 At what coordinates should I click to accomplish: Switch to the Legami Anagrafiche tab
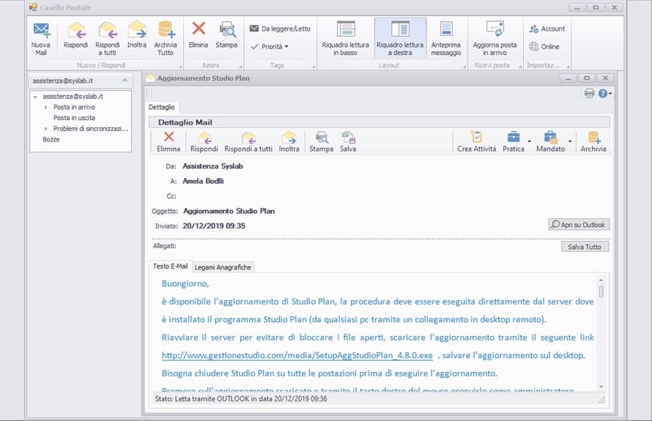point(222,267)
